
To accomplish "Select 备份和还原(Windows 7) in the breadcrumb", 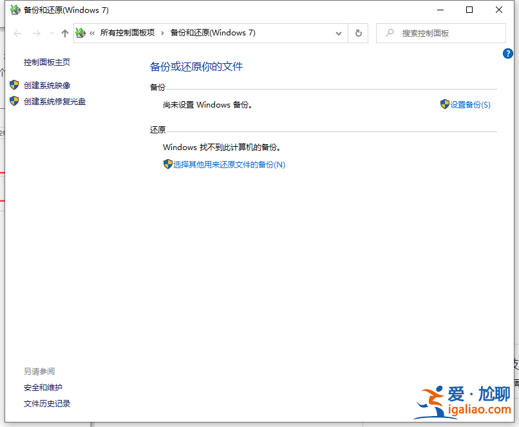I will tap(212, 33).
